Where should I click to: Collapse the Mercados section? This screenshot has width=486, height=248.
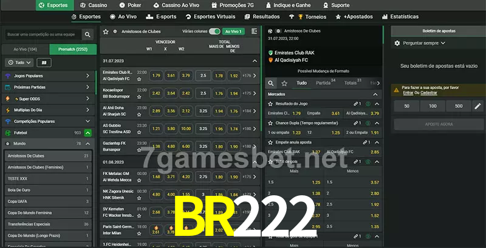(x=375, y=95)
